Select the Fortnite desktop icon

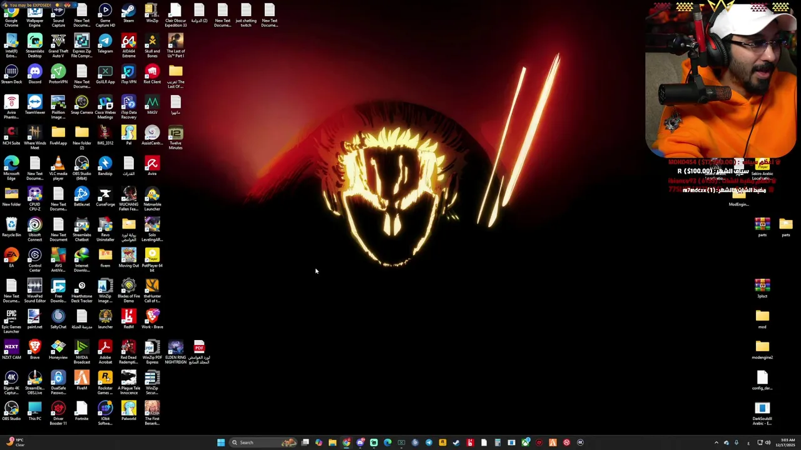[x=81, y=411]
